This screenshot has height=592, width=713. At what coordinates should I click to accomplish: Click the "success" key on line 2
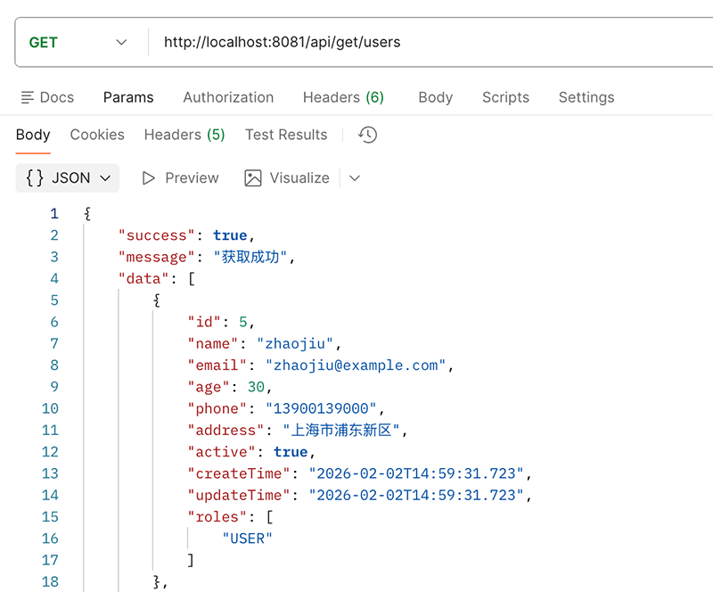(x=157, y=235)
